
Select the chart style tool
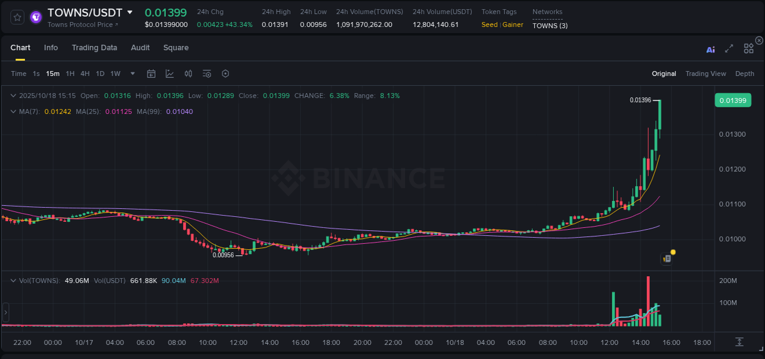pos(168,74)
